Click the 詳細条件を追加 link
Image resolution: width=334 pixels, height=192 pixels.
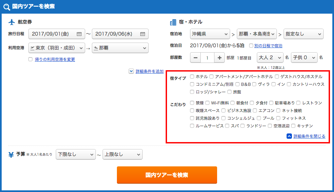[x=150, y=71]
